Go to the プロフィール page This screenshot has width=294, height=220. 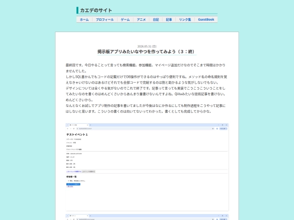pyautogui.click(x=105, y=20)
